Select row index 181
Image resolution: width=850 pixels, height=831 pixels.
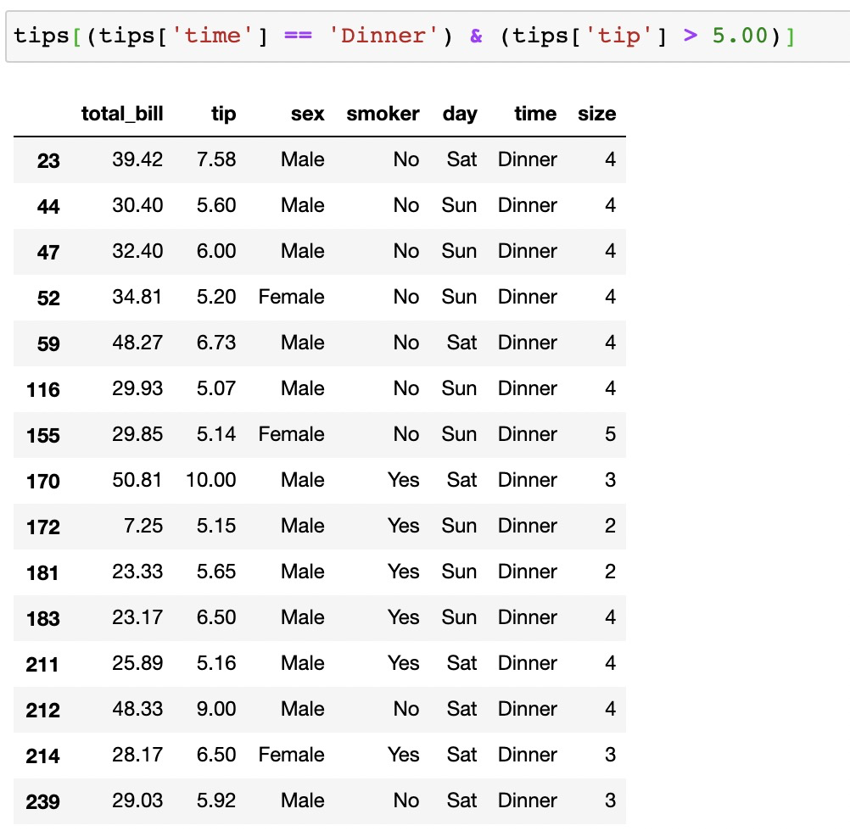point(42,572)
